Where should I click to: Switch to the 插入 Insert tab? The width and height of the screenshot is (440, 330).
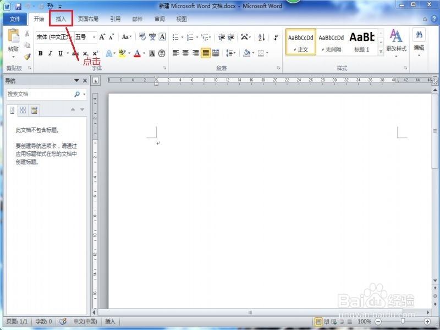click(61, 19)
